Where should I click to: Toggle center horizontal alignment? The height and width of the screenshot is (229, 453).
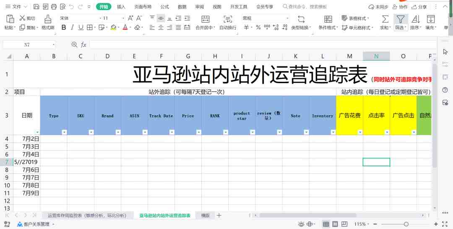point(161,27)
